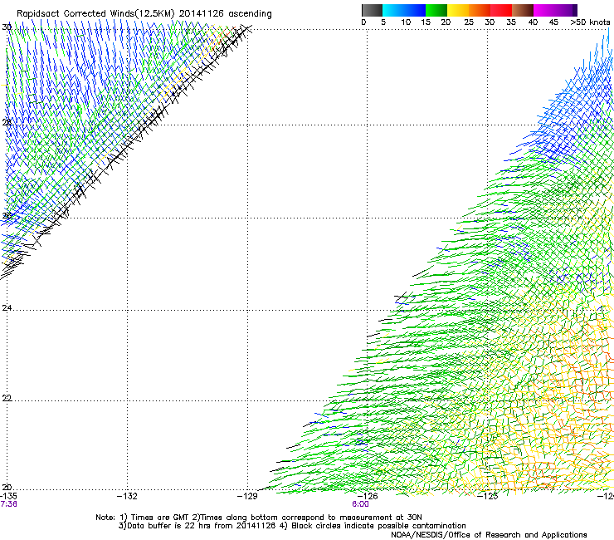
Task: Click the legend tick label '40'
Action: (x=533, y=22)
